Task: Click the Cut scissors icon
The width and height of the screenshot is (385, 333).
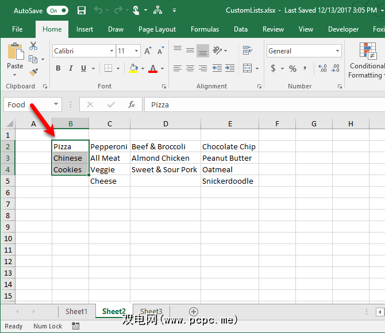Action: 33,46
